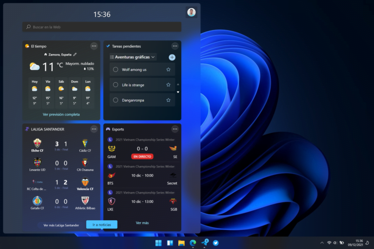Click Ver más LaLiga Santander button

click(x=61, y=225)
